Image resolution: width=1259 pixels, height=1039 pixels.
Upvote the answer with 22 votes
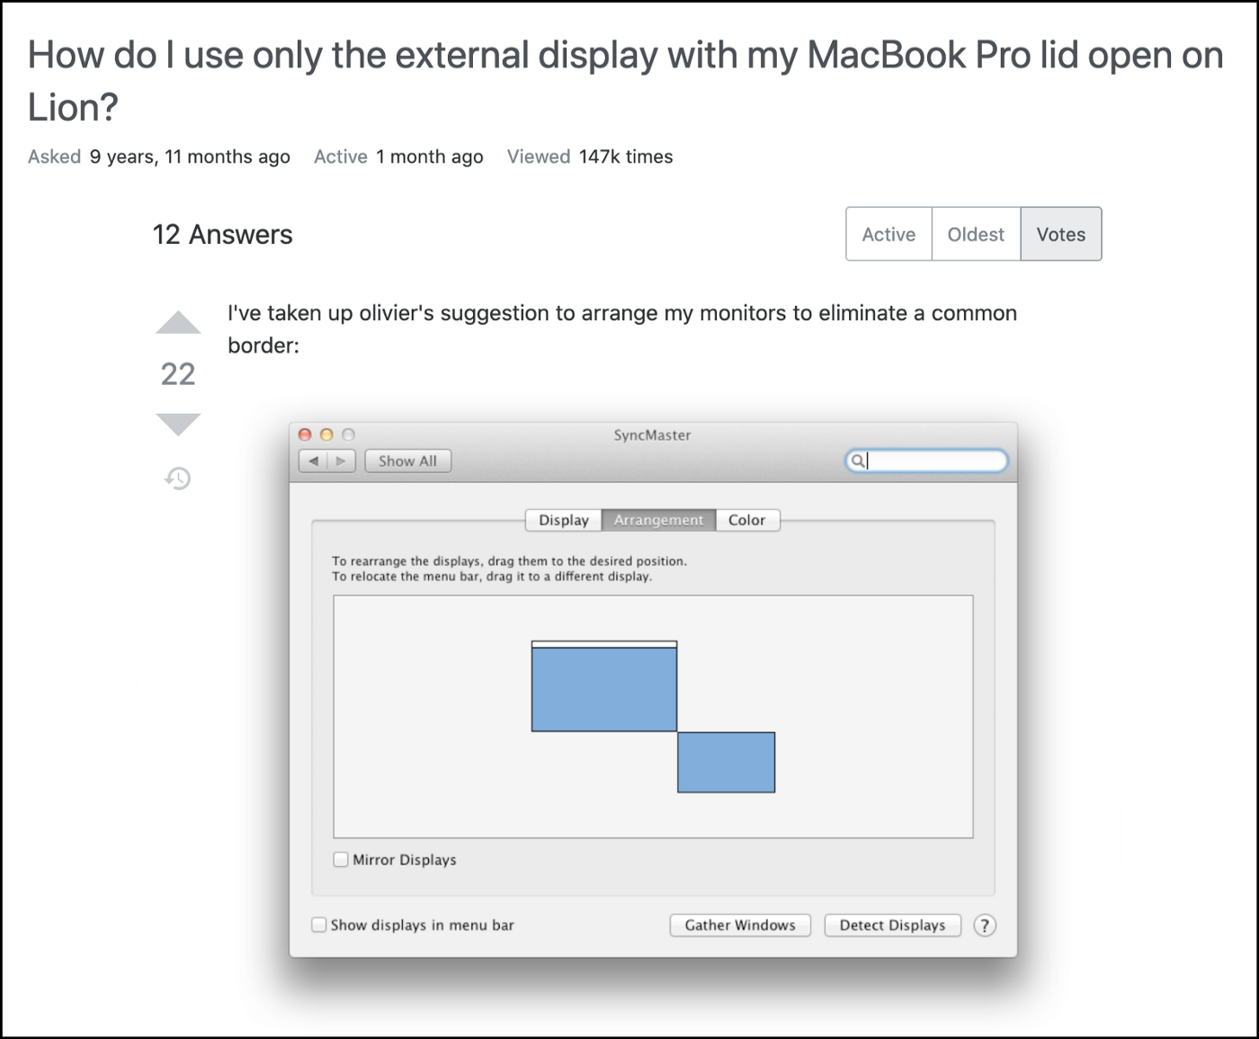(x=178, y=324)
